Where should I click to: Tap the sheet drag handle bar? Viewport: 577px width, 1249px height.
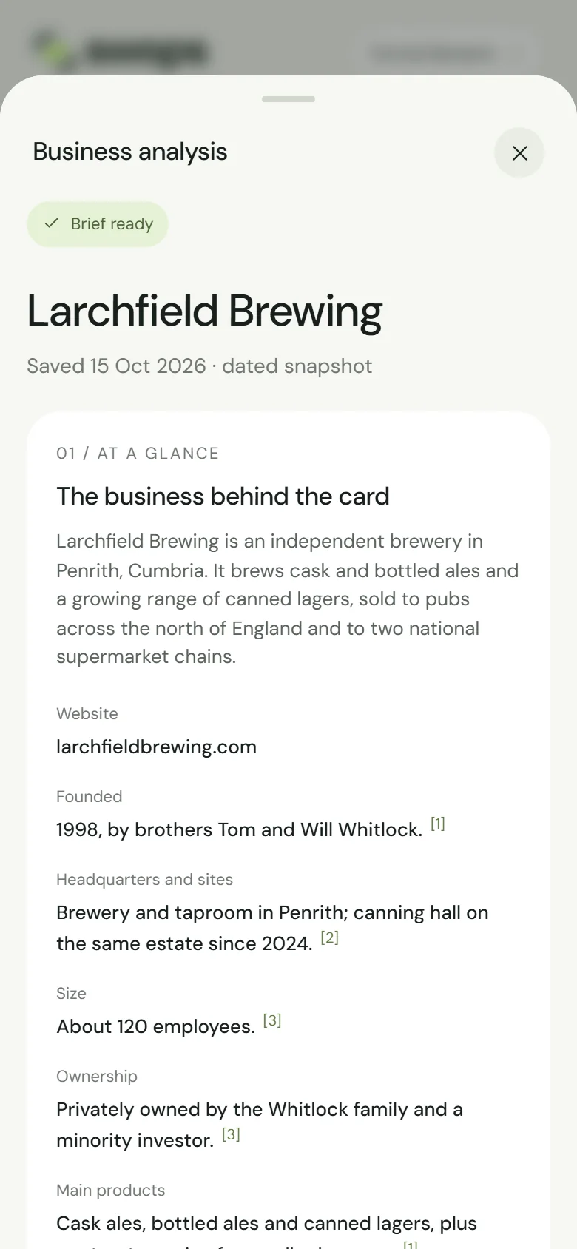pyautogui.click(x=288, y=99)
